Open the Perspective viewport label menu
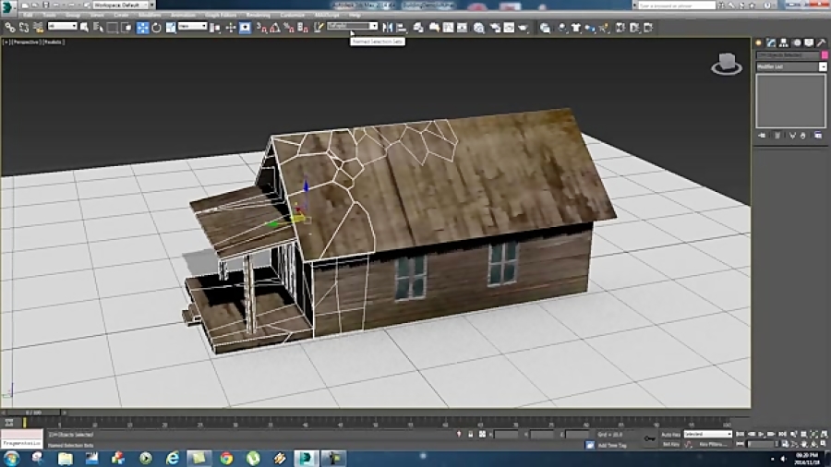Image resolution: width=831 pixels, height=467 pixels. [26, 42]
